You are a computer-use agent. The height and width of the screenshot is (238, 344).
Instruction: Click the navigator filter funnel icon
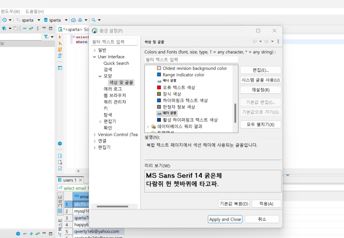[46, 37]
